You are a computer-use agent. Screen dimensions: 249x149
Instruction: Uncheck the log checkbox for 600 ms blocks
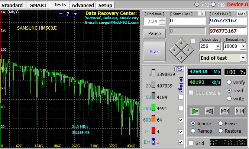point(181,120)
